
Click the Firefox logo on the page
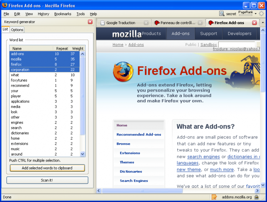(x=123, y=72)
